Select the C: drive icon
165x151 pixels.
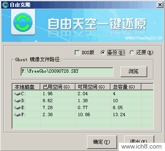point(17,94)
